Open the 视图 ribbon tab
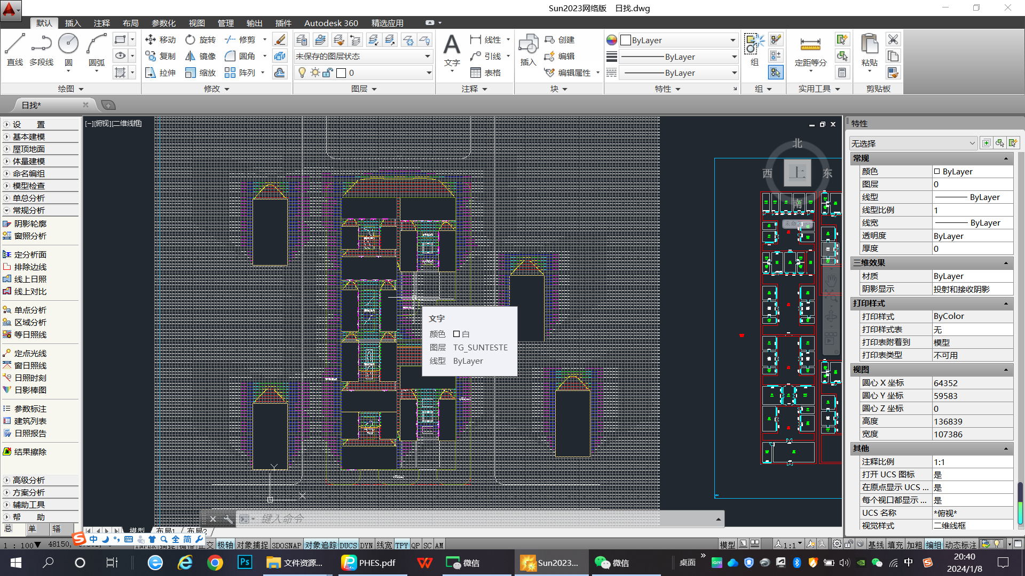Screen dimensions: 1025x576 point(196,23)
